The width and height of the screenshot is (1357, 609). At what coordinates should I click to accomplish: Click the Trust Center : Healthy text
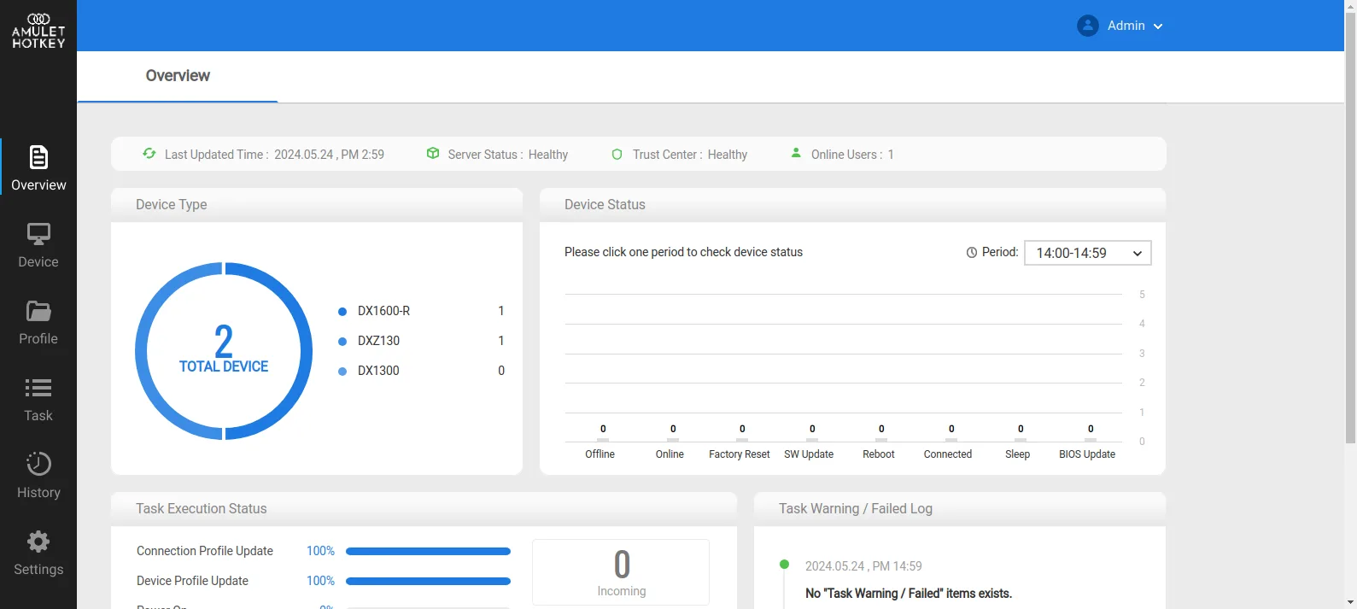690,155
